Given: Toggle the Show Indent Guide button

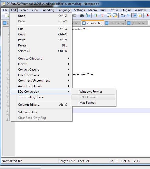Looking at the screenshot, I should [x=134, y=16].
